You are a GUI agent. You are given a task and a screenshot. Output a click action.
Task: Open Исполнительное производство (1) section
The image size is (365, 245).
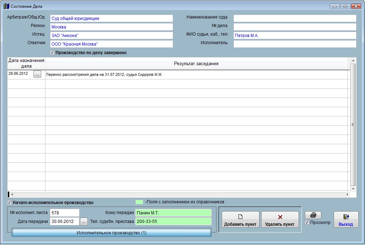coord(111,233)
